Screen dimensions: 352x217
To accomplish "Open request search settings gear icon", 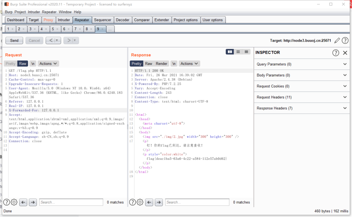I will click(14, 202).
